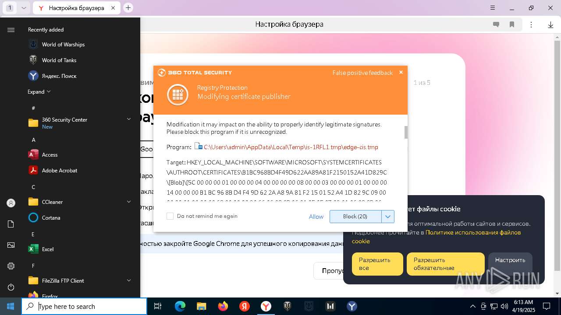The width and height of the screenshot is (561, 315).
Task: Open browser downloads arrow icon
Action: pyautogui.click(x=550, y=24)
